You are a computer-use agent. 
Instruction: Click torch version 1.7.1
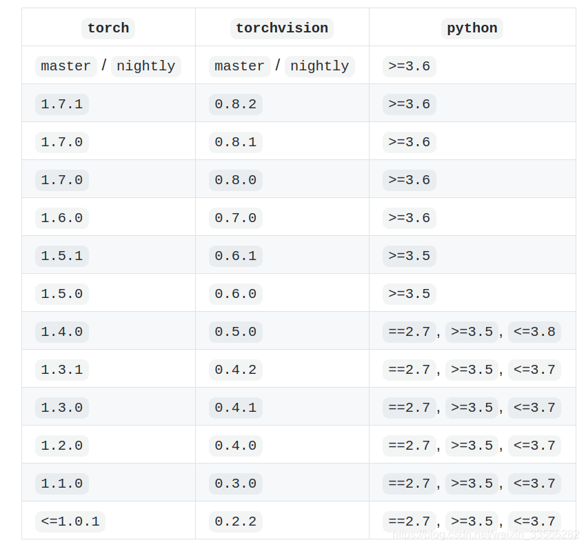61,104
